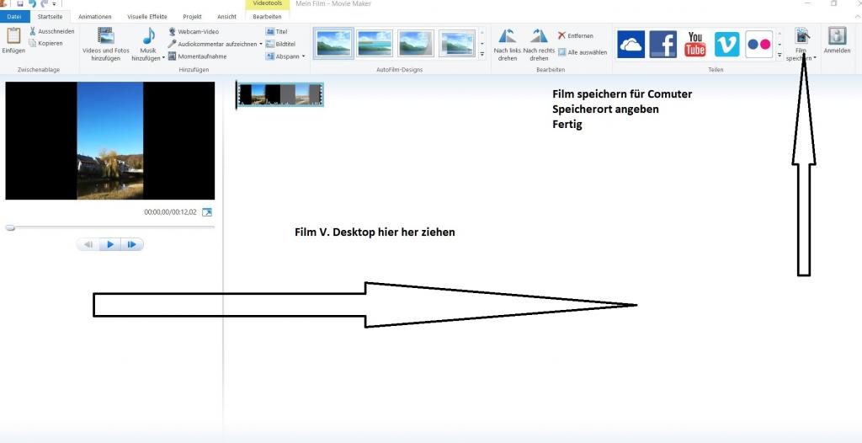Select the video clip in the storyboard

[x=280, y=94]
